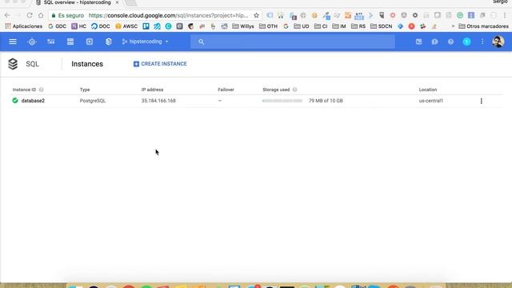Sort by Instance ID column header

(x=24, y=90)
